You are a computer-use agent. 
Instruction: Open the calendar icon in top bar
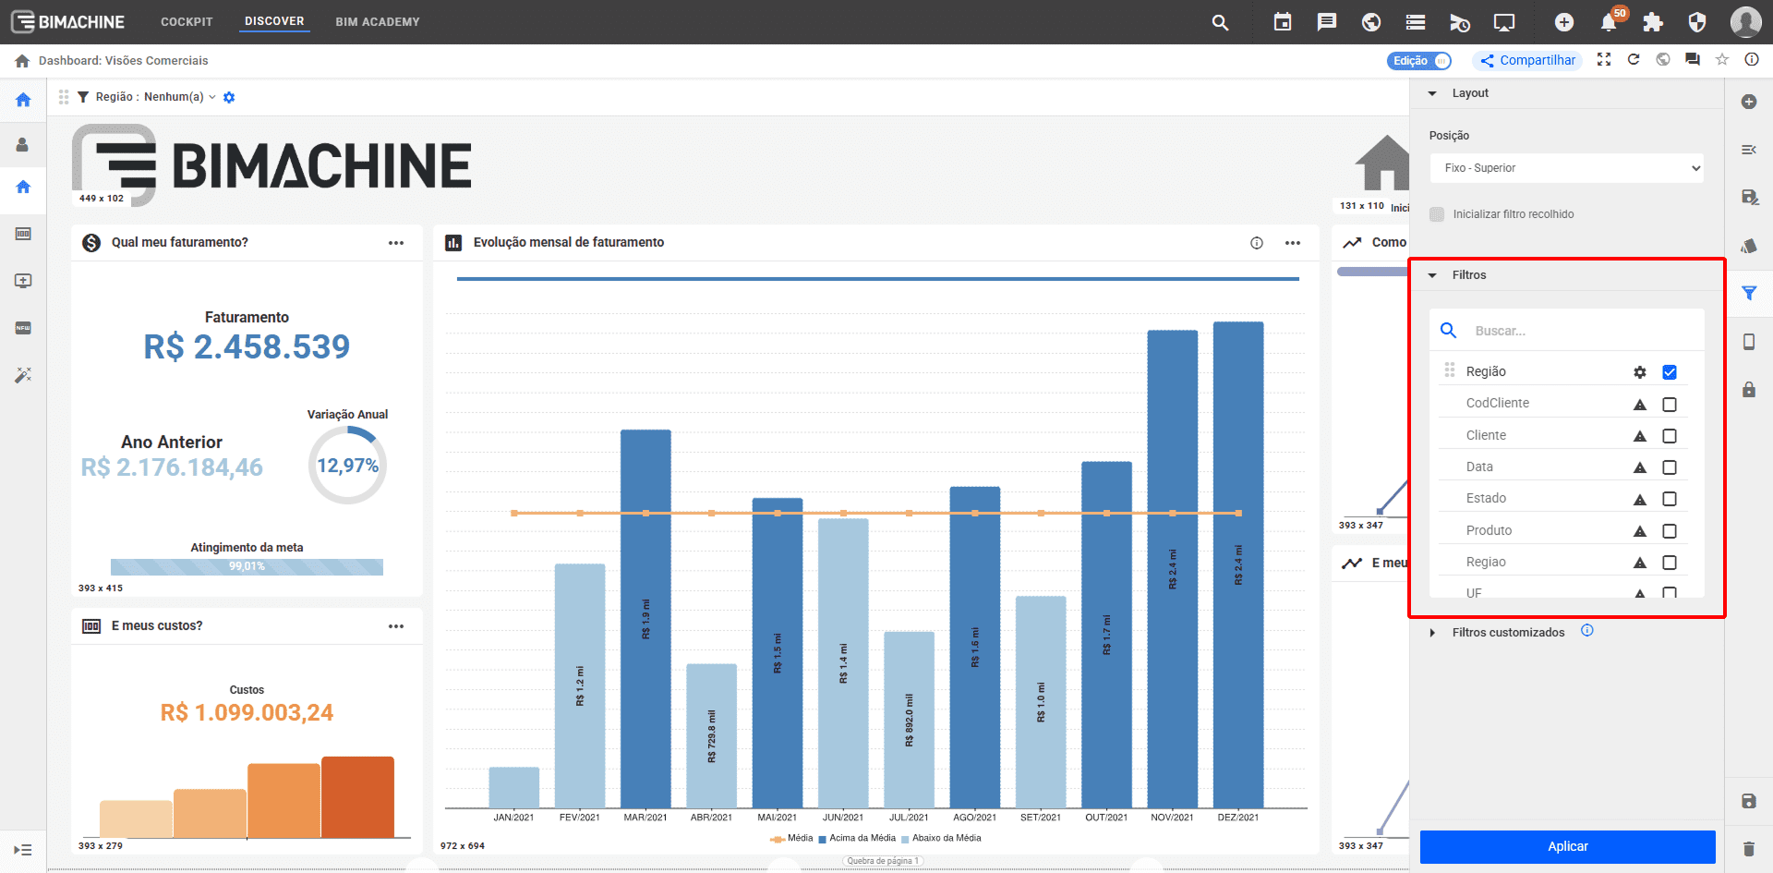click(x=1283, y=22)
